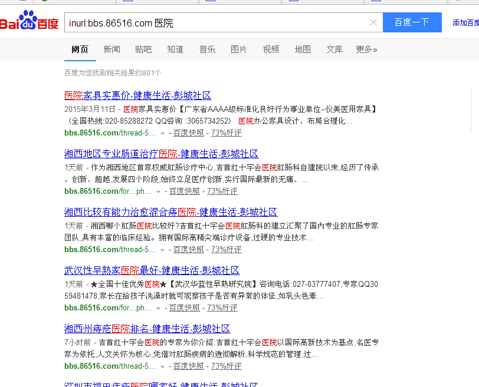Click the Baidu logo

[x=29, y=23]
